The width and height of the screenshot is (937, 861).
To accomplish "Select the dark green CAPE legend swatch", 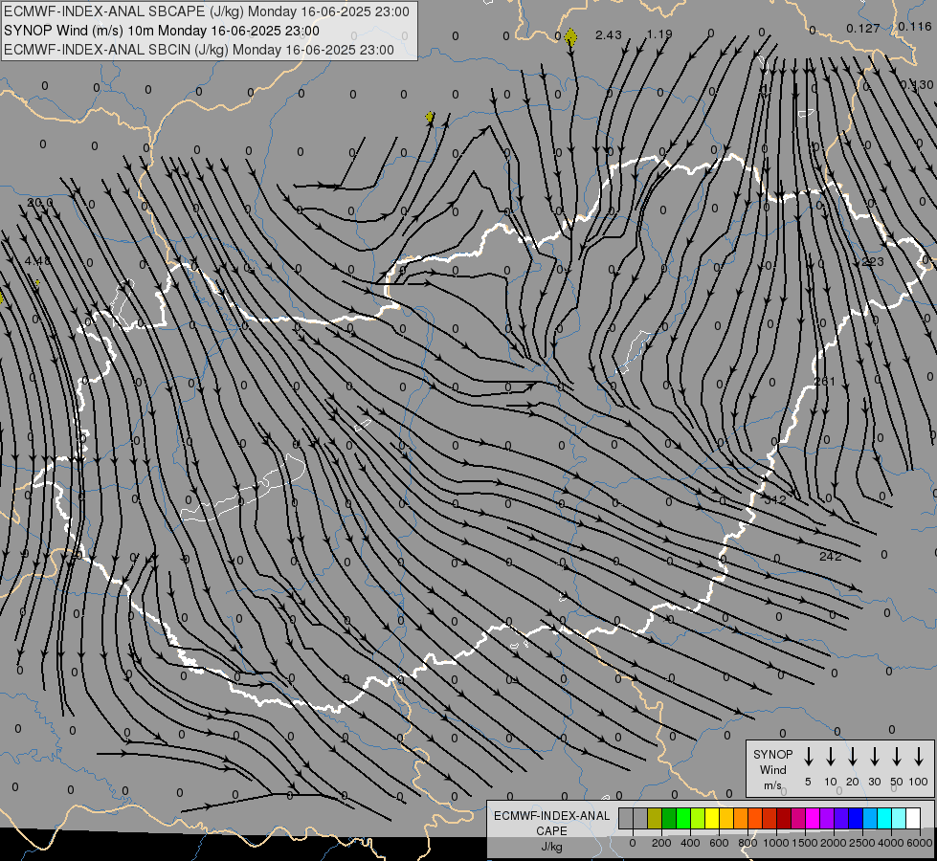I will click(669, 818).
